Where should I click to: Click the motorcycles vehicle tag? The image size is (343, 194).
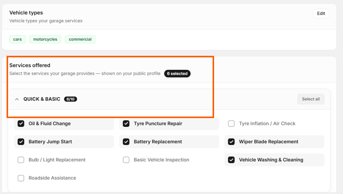point(45,39)
